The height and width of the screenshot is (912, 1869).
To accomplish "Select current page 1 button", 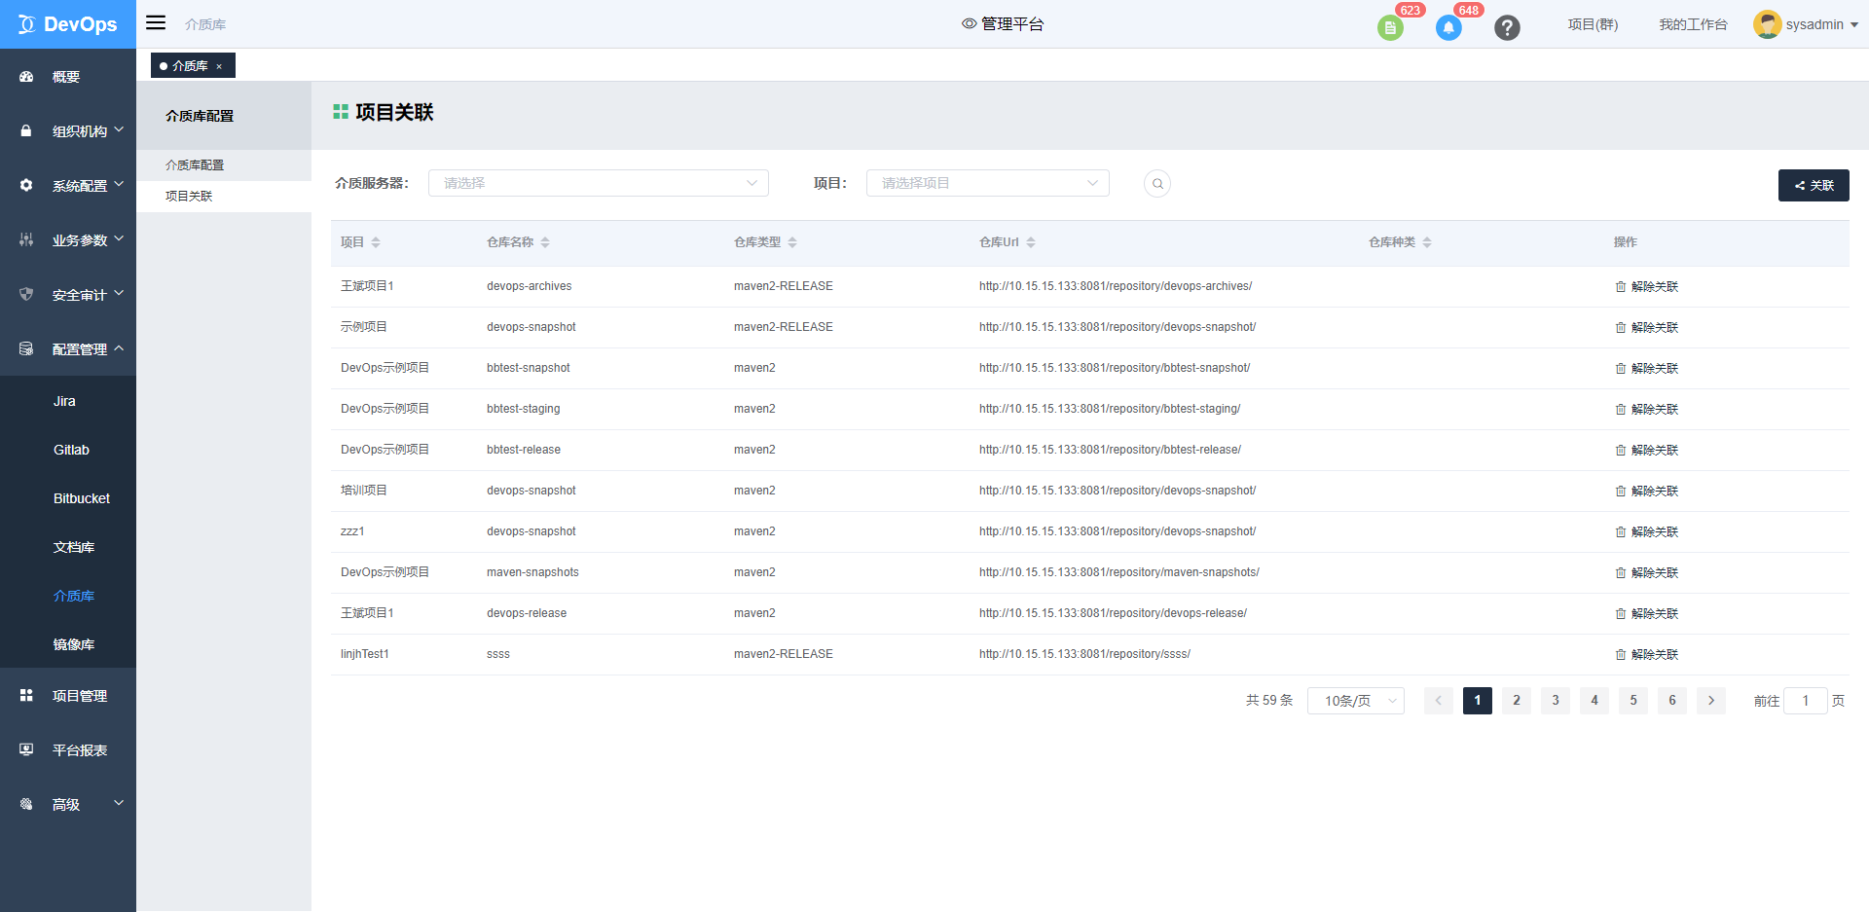I will (x=1478, y=701).
